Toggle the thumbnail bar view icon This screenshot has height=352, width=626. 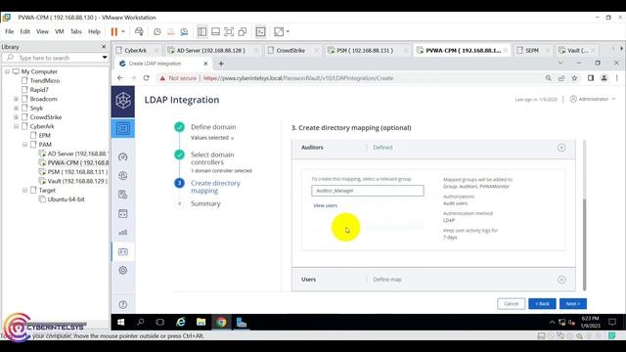tap(215, 31)
